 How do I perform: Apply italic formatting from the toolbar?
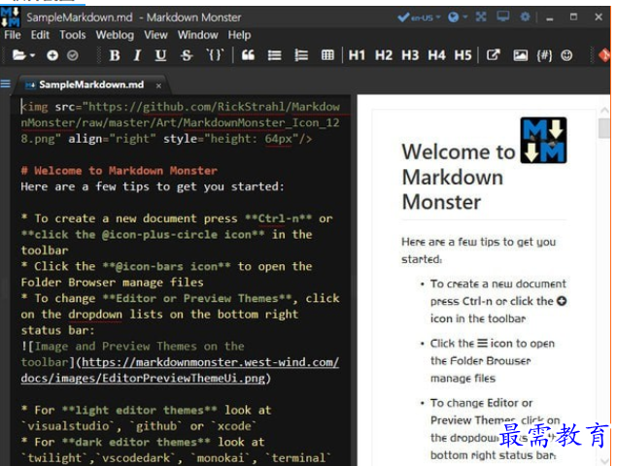pos(137,55)
